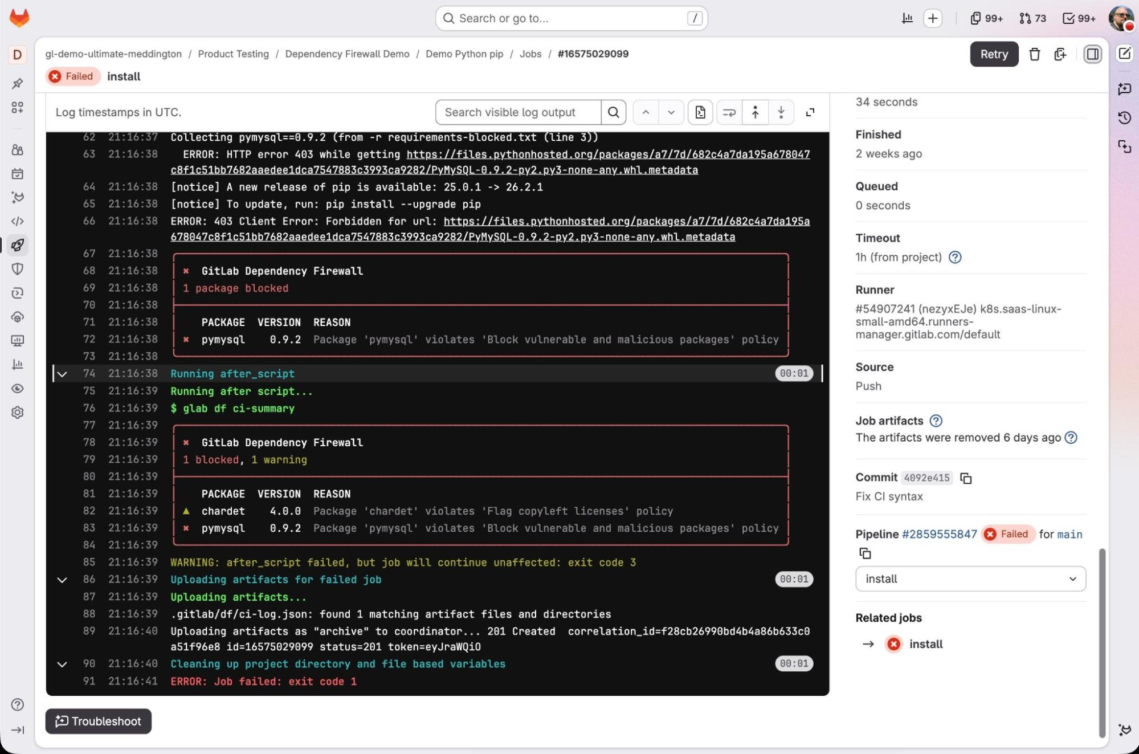Go to Product Testing breadcrumb

pos(233,54)
